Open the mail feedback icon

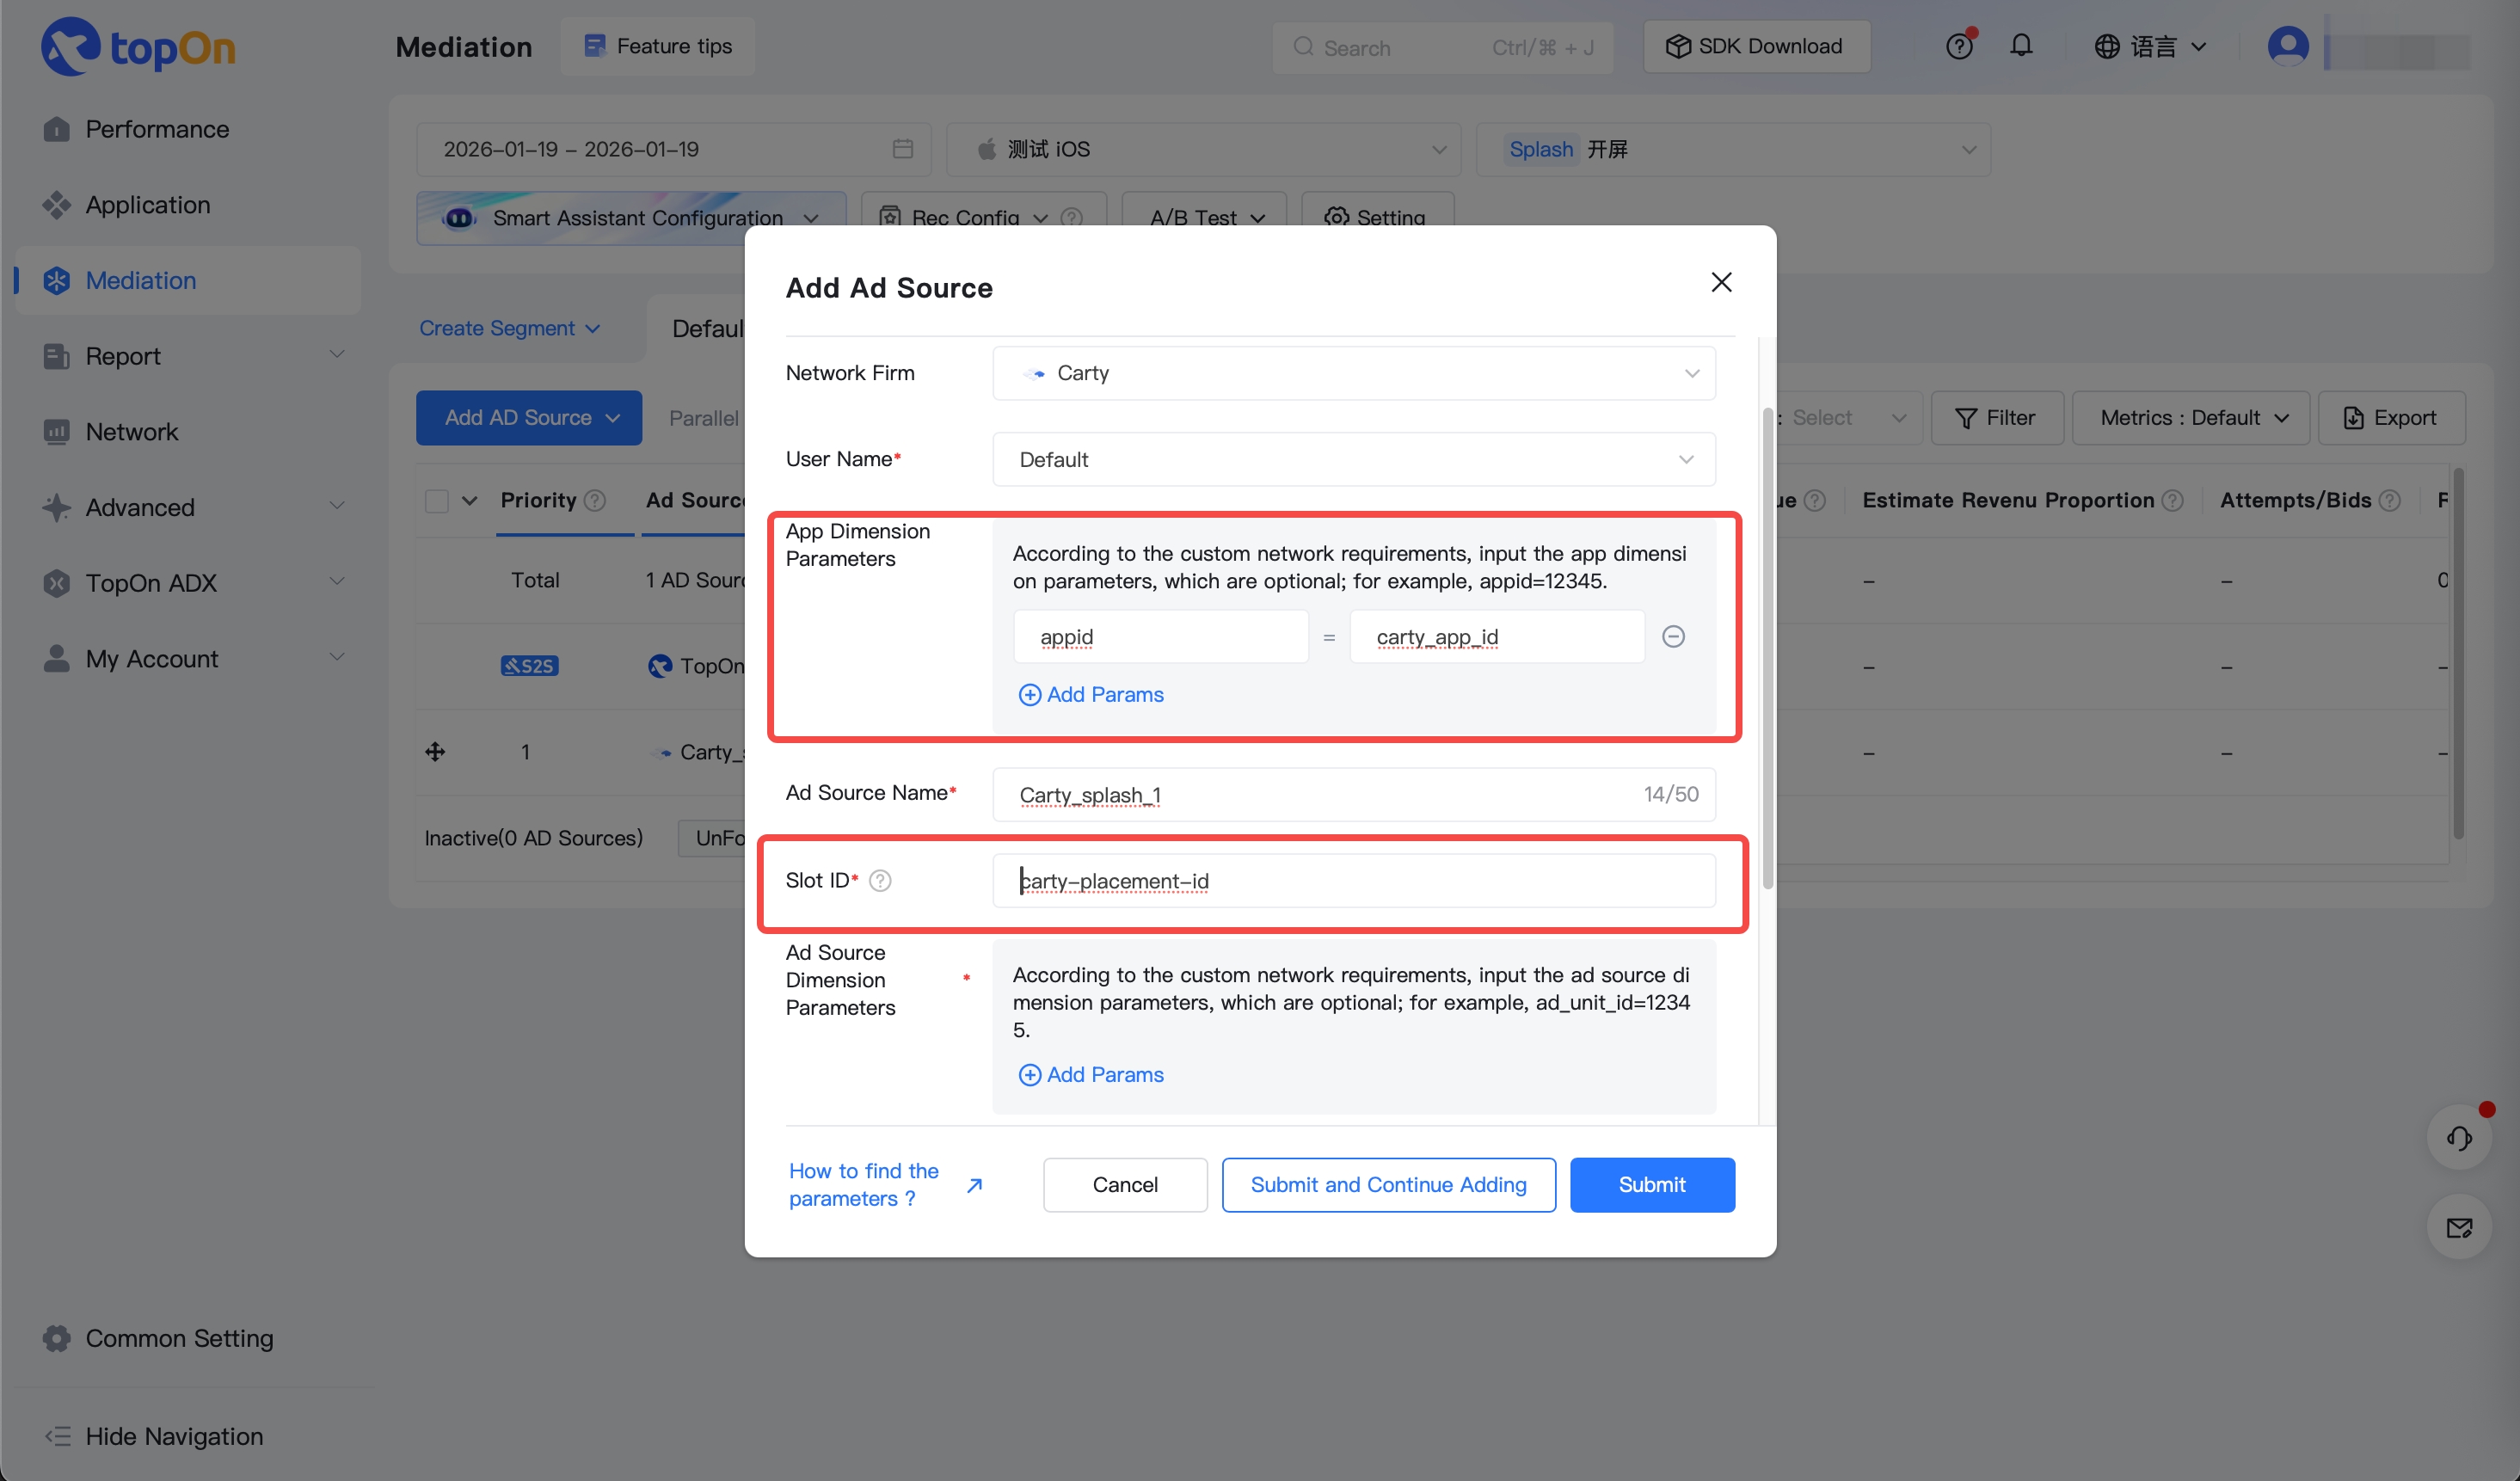[2461, 1227]
